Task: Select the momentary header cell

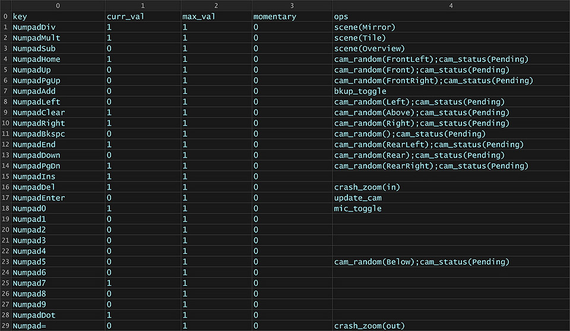Action: [x=292, y=17]
